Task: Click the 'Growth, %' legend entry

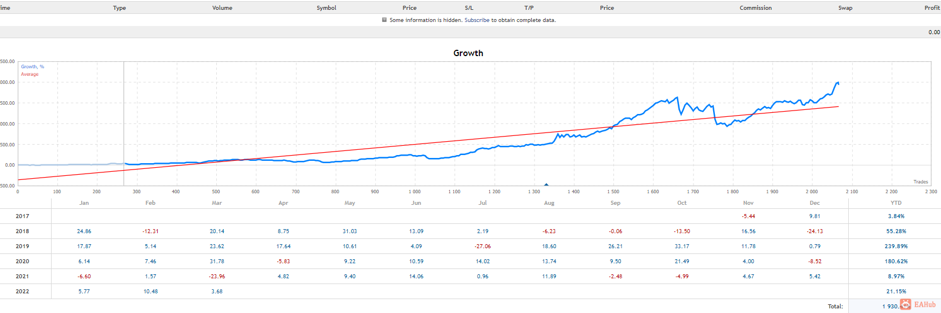Action: [32, 67]
